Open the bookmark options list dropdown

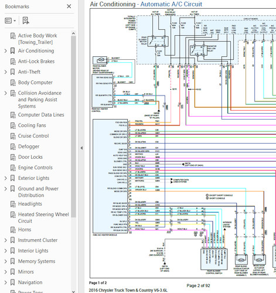(10, 21)
